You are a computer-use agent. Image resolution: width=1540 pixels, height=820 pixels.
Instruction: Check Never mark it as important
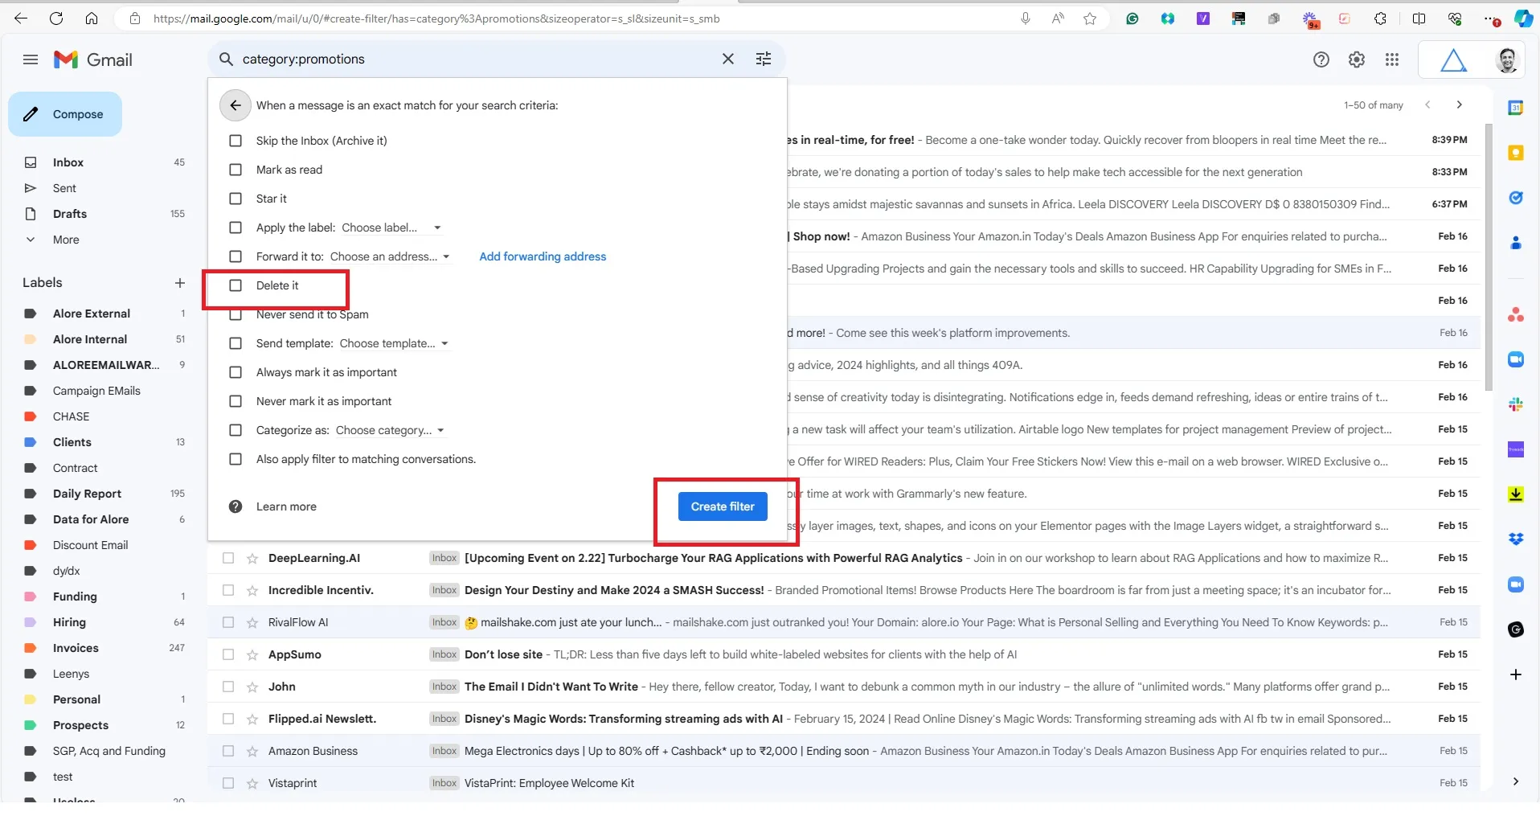click(236, 401)
